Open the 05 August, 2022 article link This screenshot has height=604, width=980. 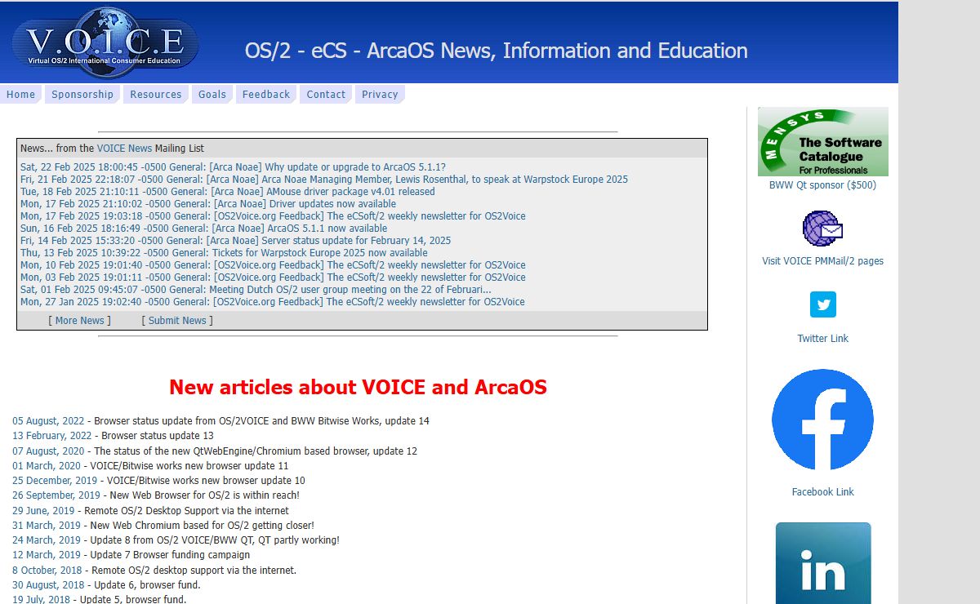click(x=48, y=421)
